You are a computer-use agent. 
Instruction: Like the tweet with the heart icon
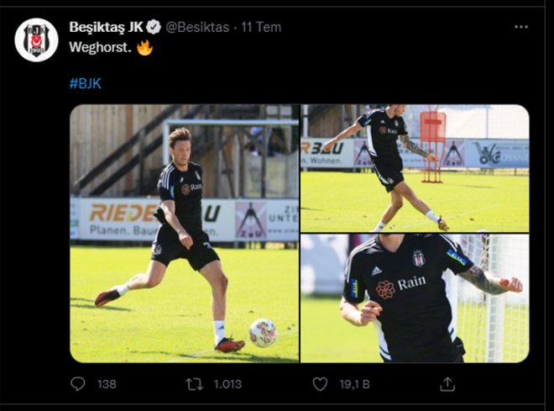click(320, 384)
